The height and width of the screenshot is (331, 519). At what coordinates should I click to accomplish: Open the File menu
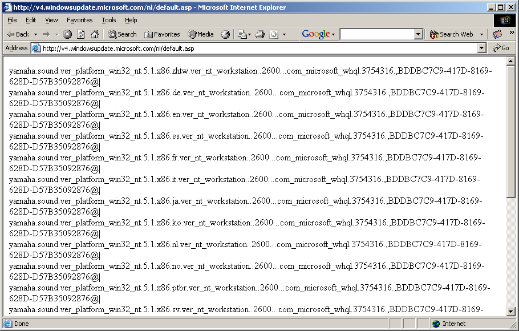pyautogui.click(x=12, y=20)
